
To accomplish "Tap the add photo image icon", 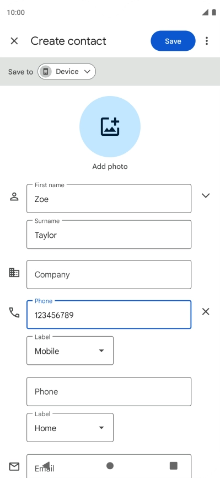I will [x=110, y=126].
